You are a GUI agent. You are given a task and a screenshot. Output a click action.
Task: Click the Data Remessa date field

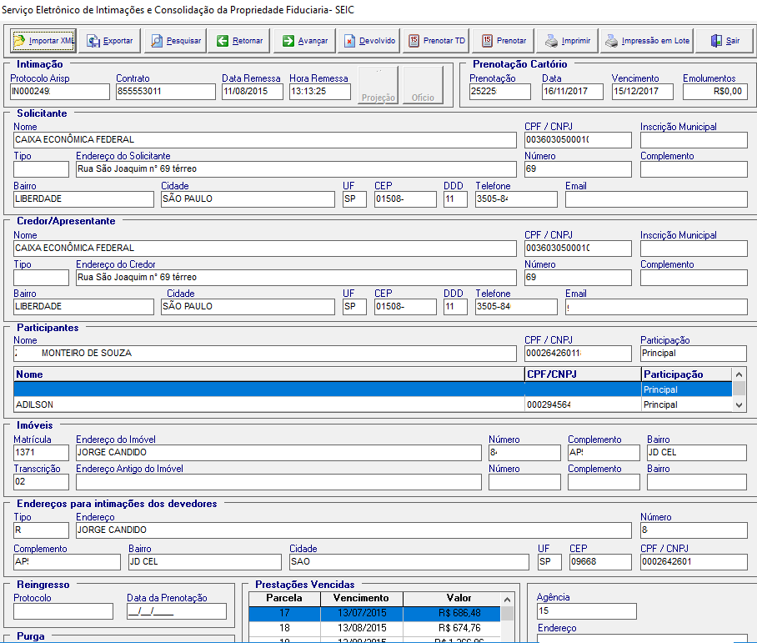pos(253,92)
